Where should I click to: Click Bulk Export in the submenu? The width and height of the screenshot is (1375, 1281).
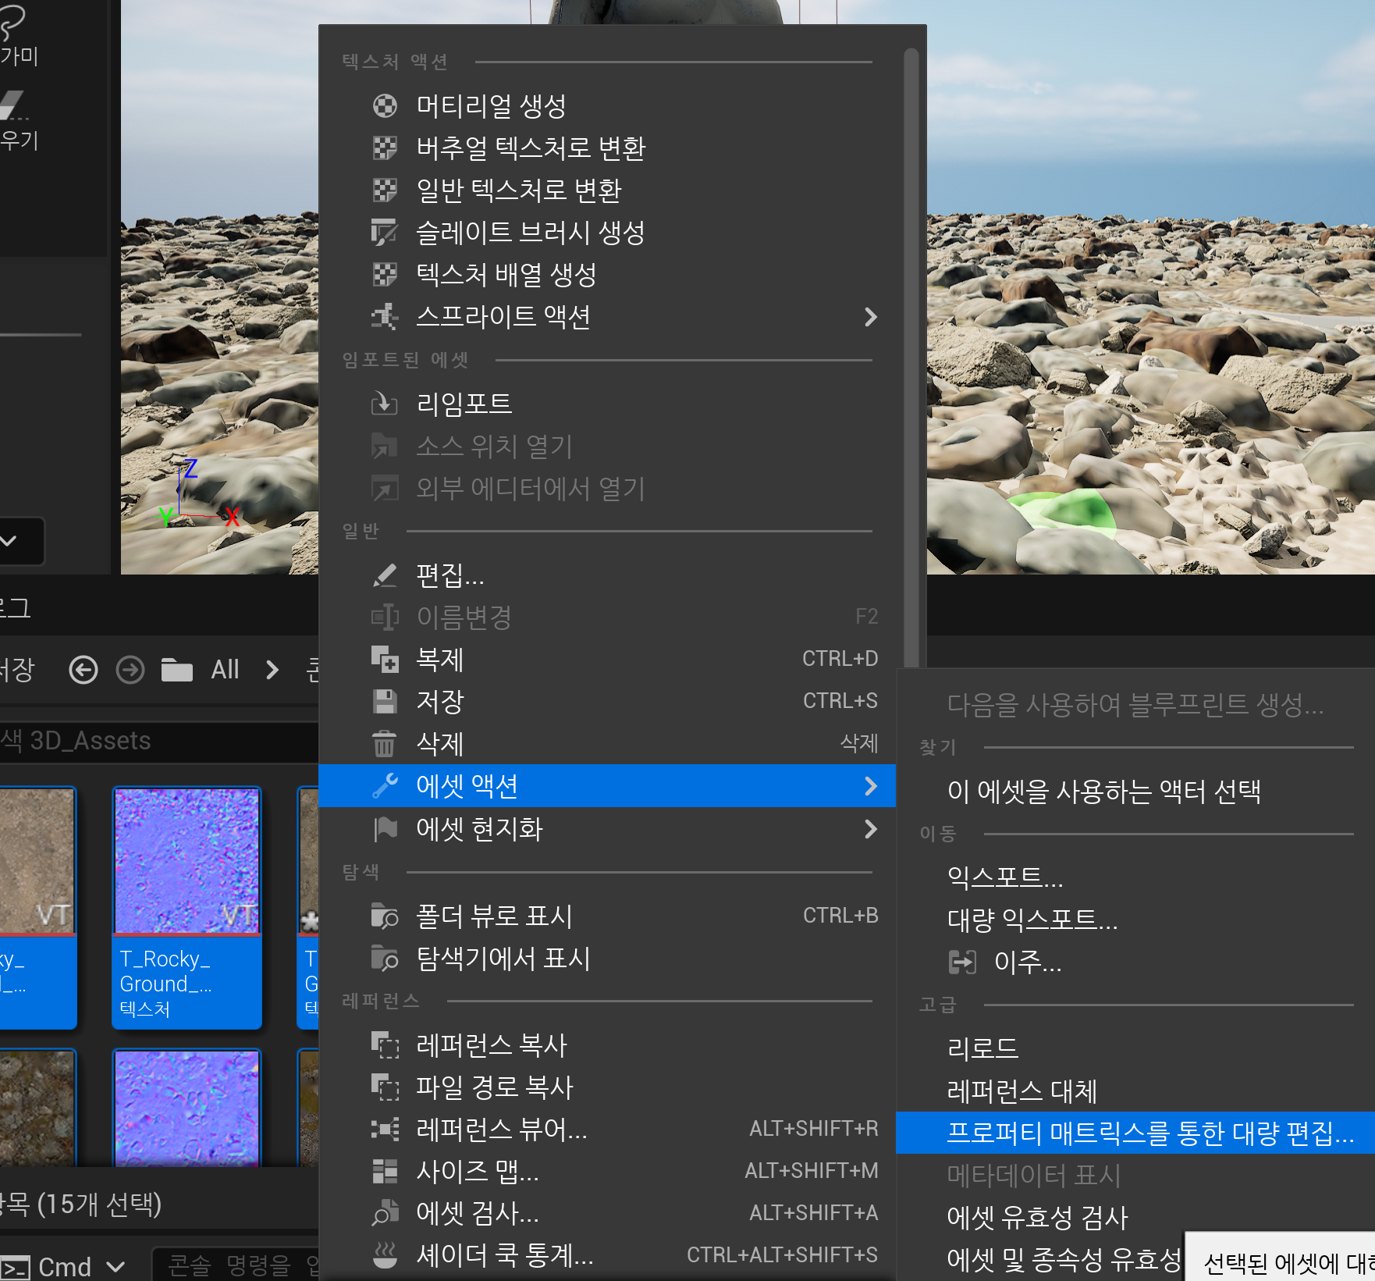[x=1135, y=920]
